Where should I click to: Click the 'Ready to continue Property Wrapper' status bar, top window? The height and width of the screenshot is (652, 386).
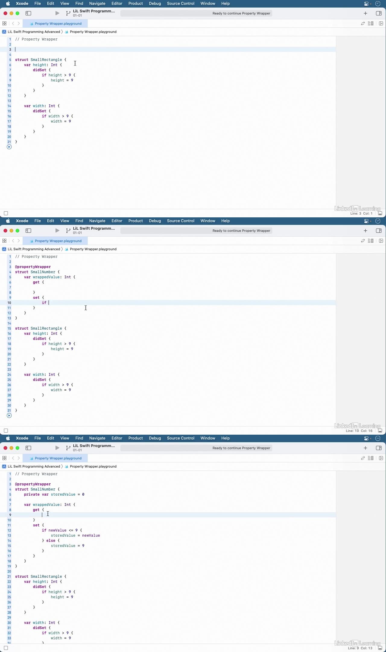click(x=196, y=13)
